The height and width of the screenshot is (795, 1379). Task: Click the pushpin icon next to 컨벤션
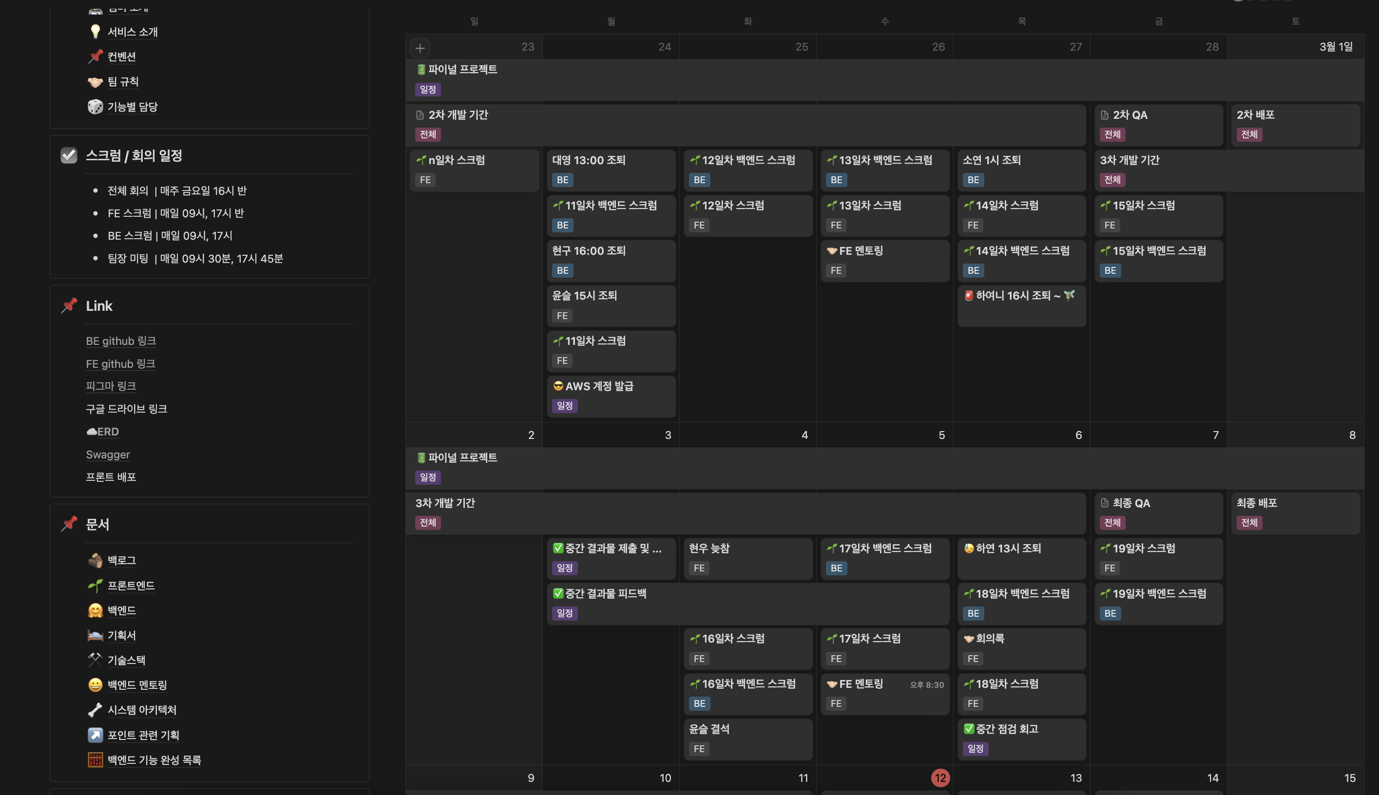click(x=95, y=56)
